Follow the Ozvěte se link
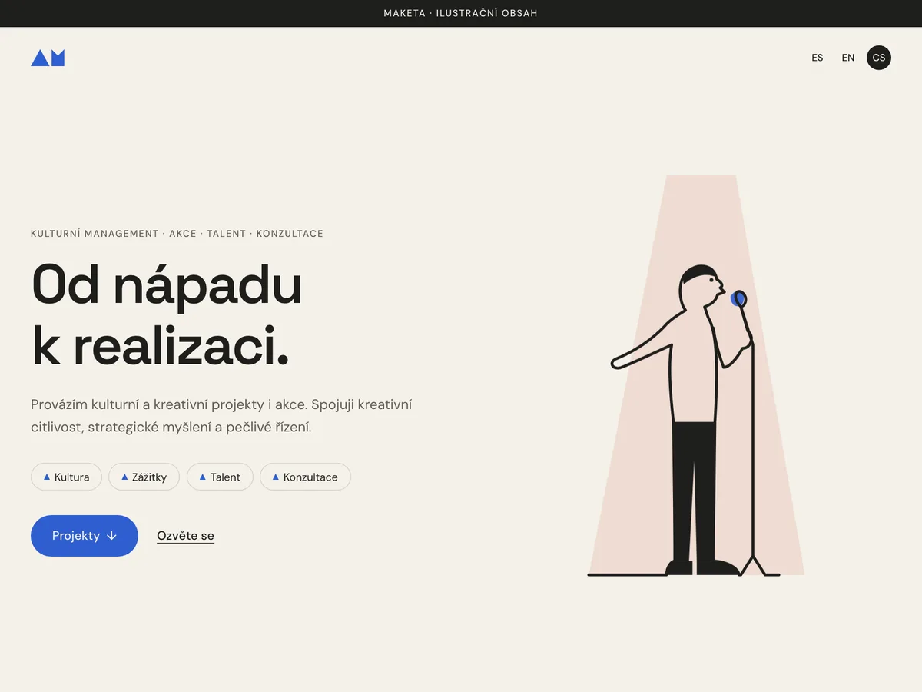922x692 pixels. [x=185, y=536]
